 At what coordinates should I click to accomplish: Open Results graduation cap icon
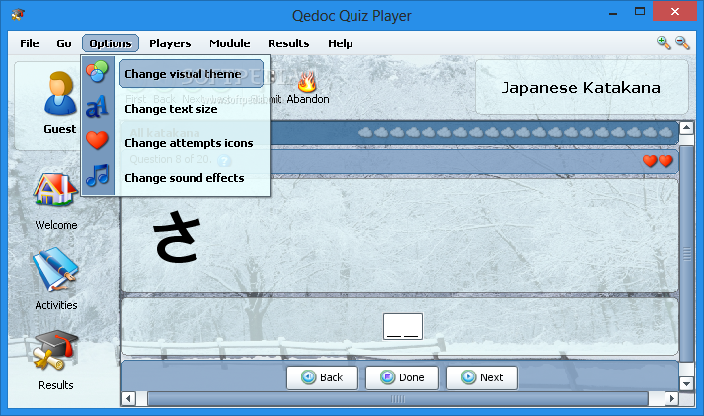point(55,351)
